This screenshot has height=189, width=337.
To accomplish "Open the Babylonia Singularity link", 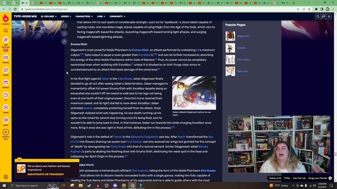I will [x=144, y=136].
